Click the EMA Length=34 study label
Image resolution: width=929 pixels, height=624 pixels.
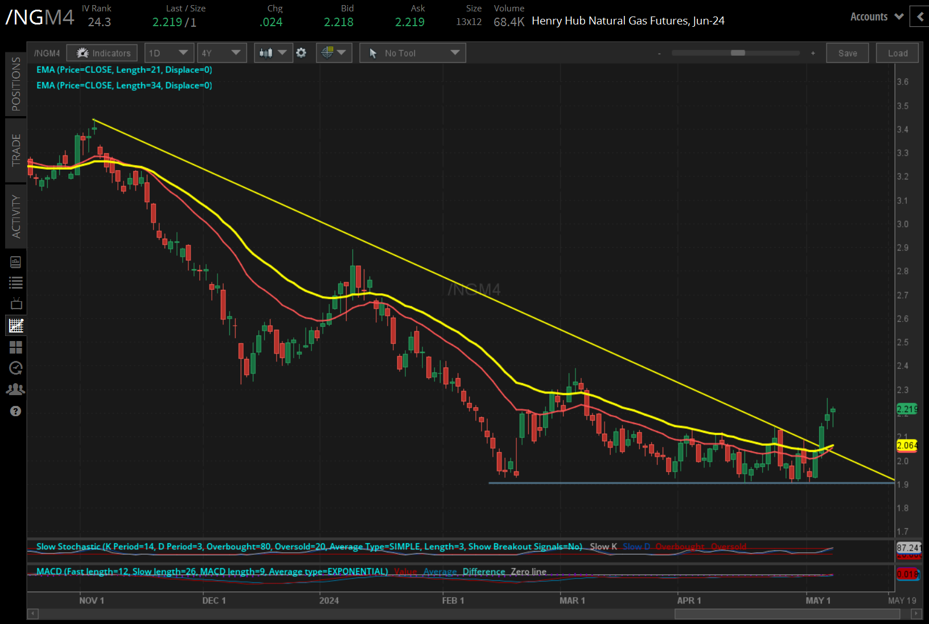[124, 85]
